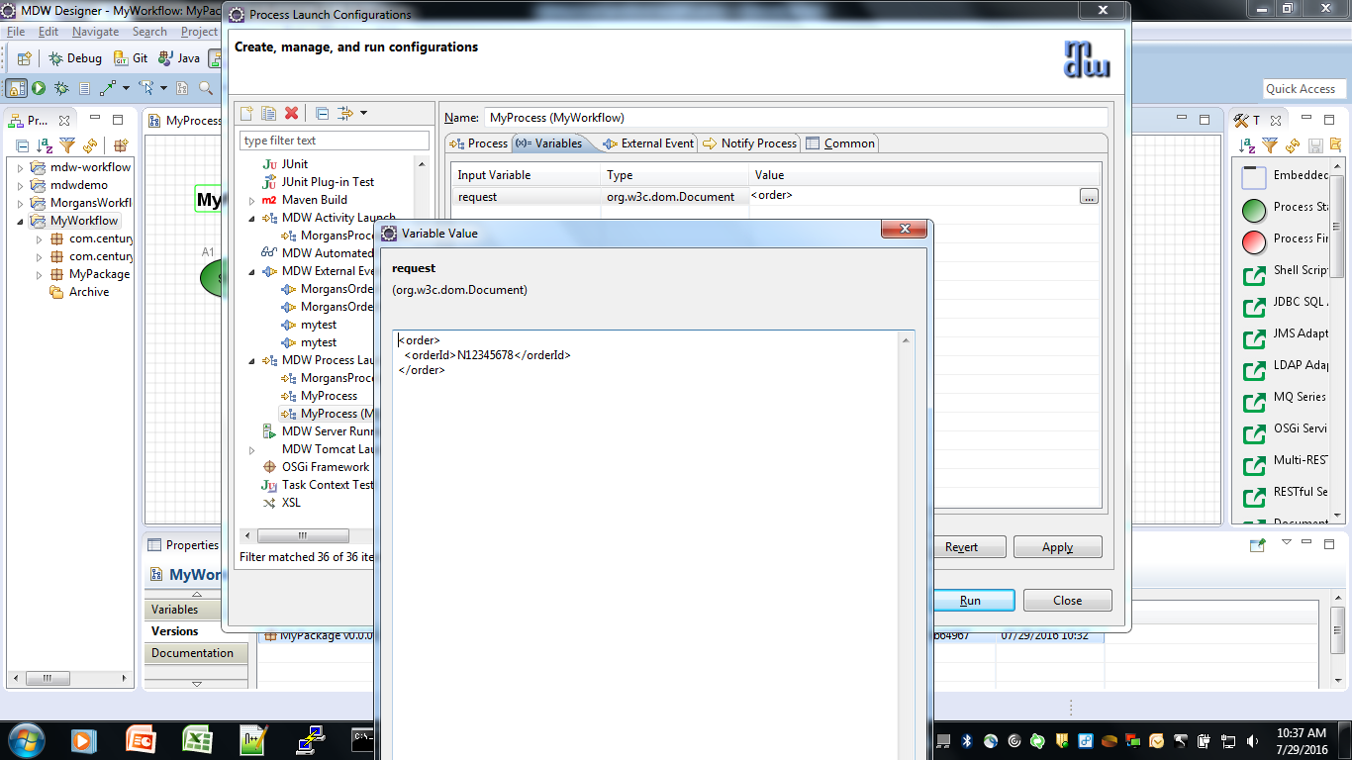This screenshot has height=760, width=1352.
Task: Select JUnit configuration type
Action: pyautogui.click(x=294, y=164)
